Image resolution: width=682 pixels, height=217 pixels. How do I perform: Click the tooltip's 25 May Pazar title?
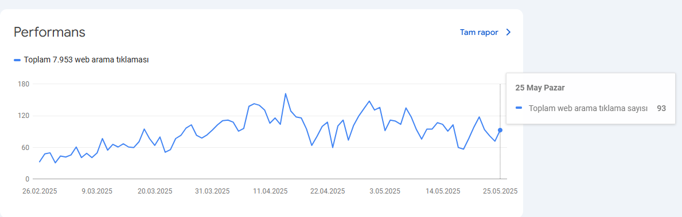pyautogui.click(x=540, y=88)
